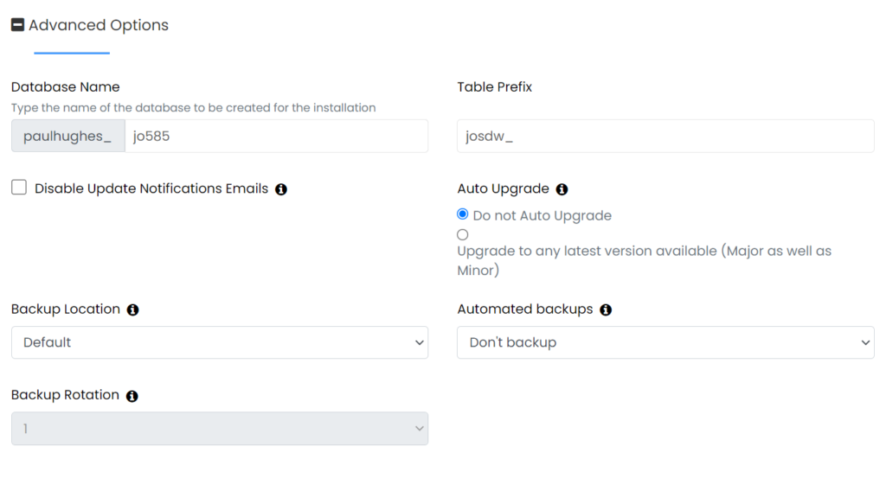Viewport: 886px width, 504px height.
Task: Click the paulhughes_ database prefix label
Action: pyautogui.click(x=67, y=136)
